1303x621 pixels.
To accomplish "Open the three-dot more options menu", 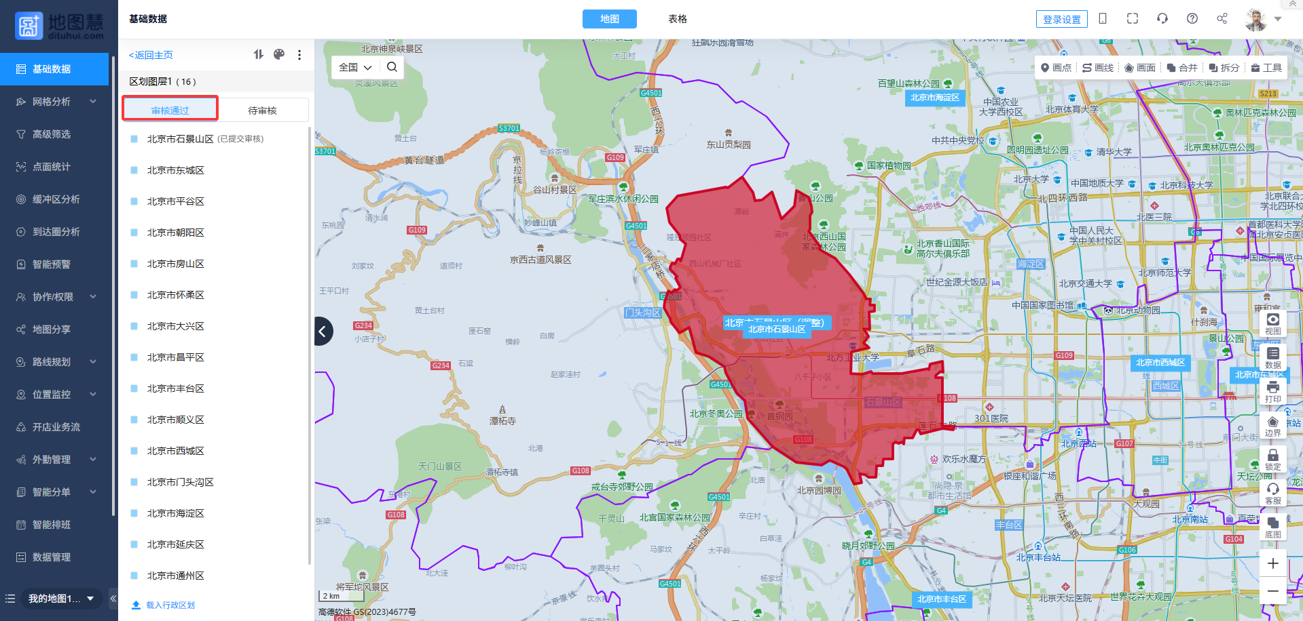I will tap(299, 55).
